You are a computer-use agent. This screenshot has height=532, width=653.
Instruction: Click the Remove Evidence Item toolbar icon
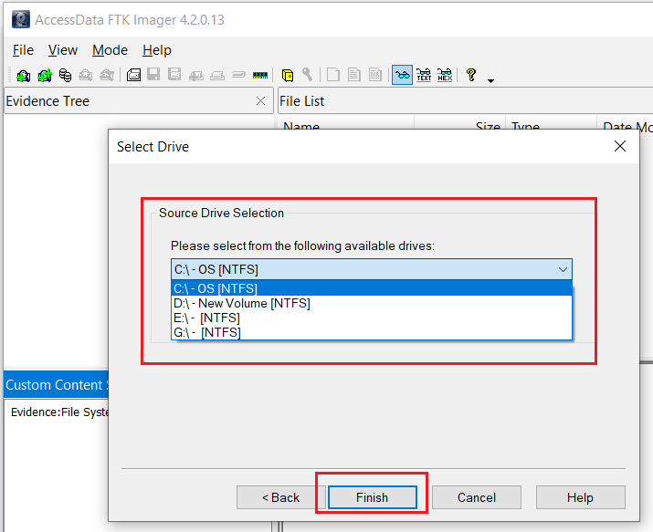click(86, 76)
